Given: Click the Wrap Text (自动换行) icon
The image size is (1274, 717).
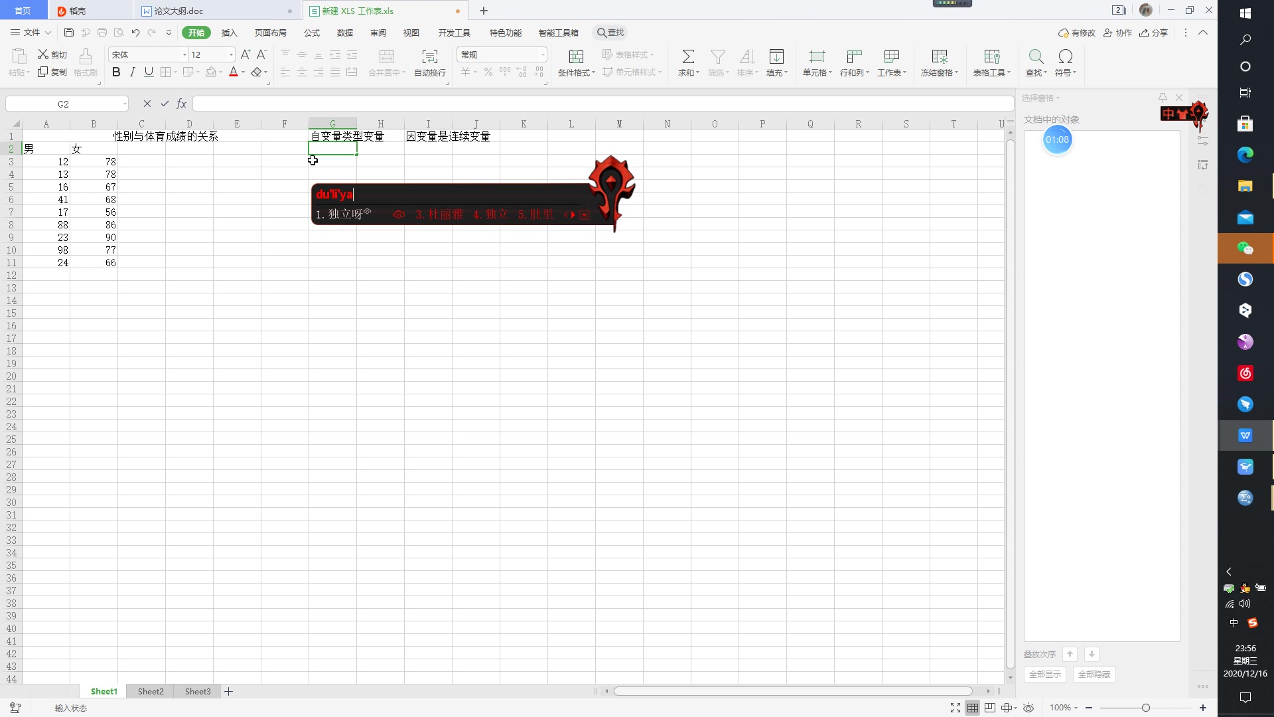Looking at the screenshot, I should (x=429, y=57).
